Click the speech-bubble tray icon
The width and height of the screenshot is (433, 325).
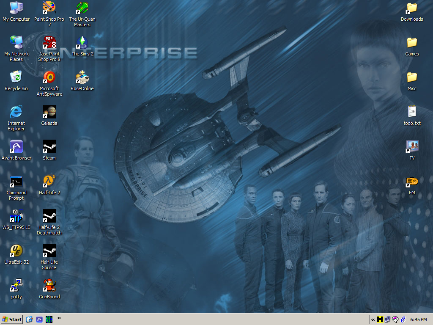[395, 319]
